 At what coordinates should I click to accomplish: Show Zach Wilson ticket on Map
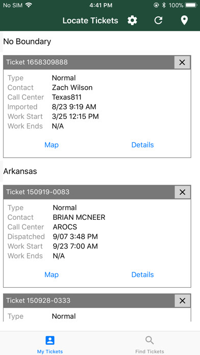pyautogui.click(x=52, y=145)
